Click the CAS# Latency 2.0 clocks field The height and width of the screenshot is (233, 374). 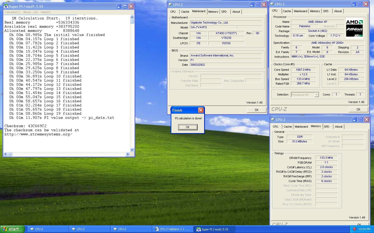point(326,167)
